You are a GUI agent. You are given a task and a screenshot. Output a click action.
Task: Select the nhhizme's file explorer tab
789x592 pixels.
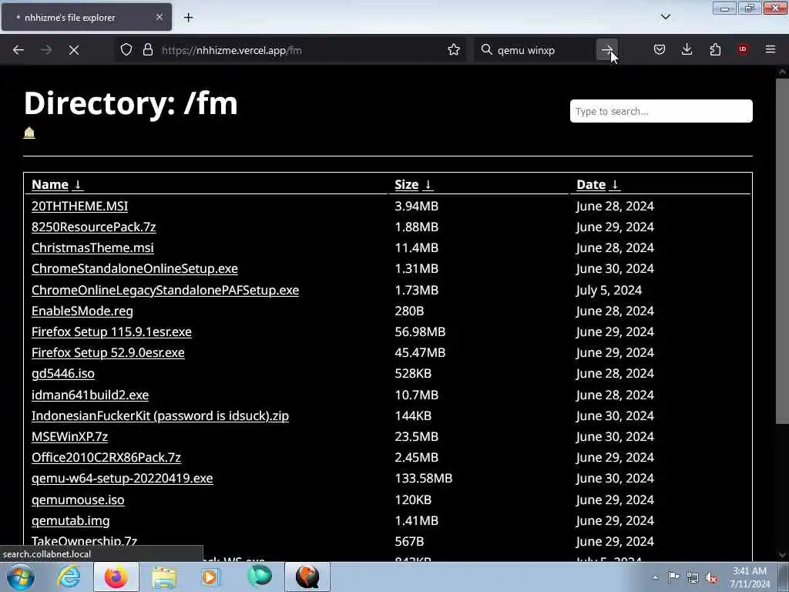[x=86, y=17]
